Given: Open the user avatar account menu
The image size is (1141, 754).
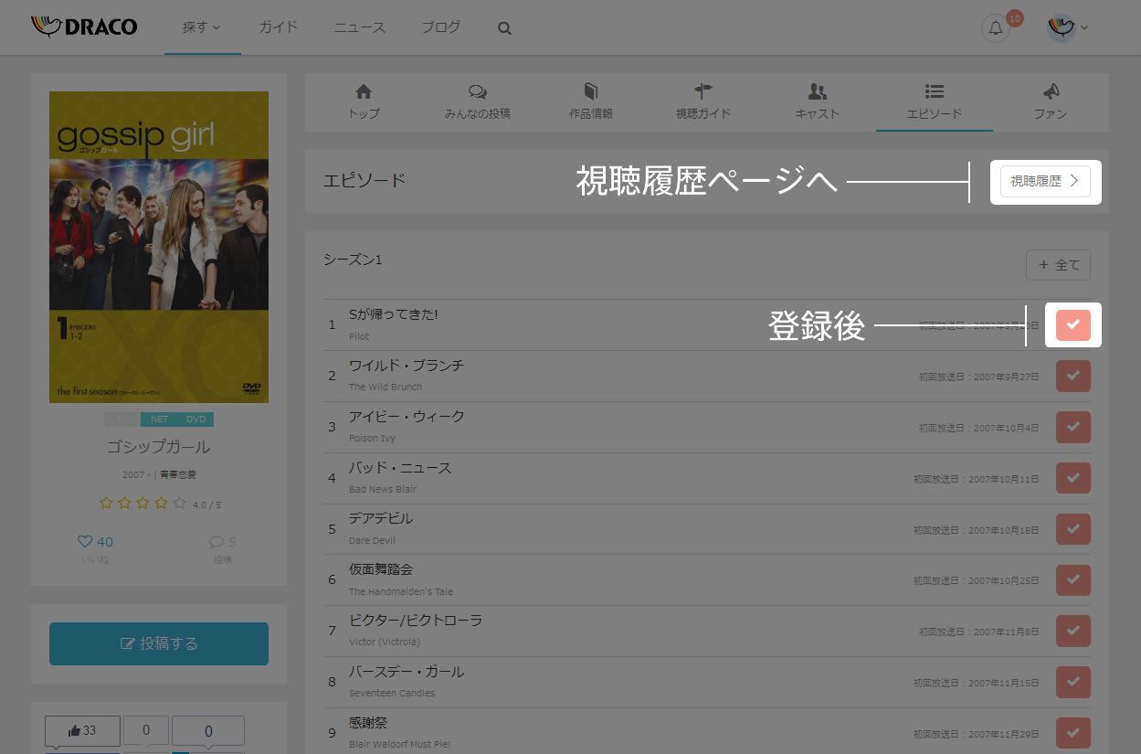Looking at the screenshot, I should click(1067, 28).
